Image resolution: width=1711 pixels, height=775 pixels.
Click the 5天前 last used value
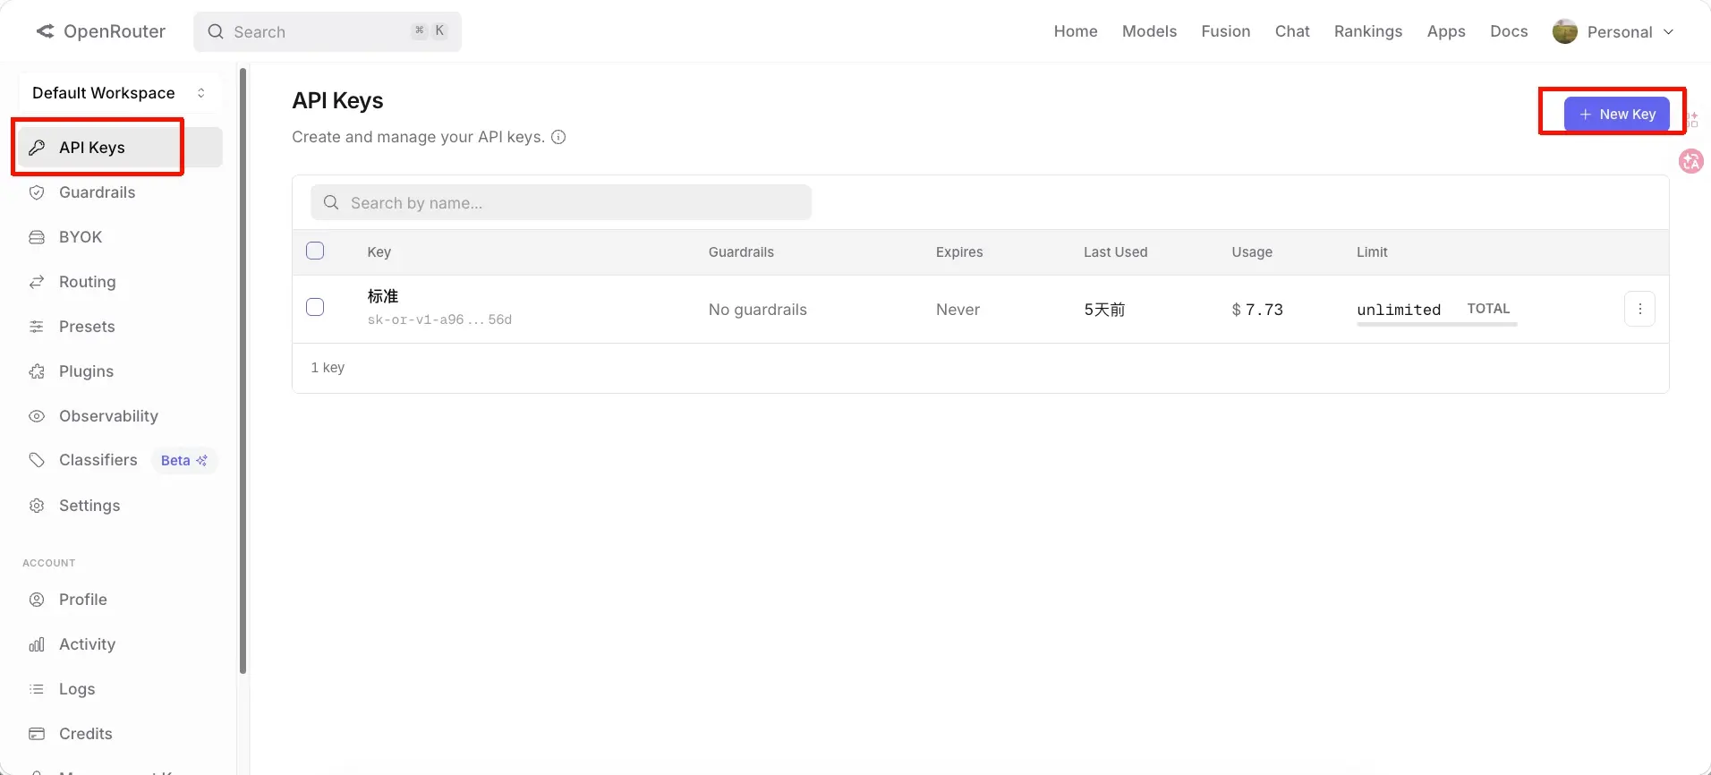point(1104,310)
